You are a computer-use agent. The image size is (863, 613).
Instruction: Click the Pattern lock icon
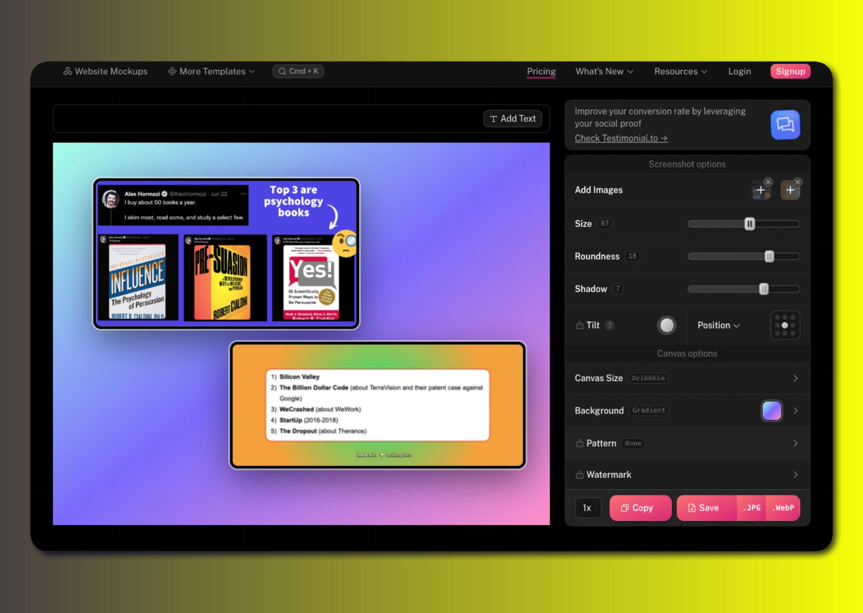coord(579,443)
